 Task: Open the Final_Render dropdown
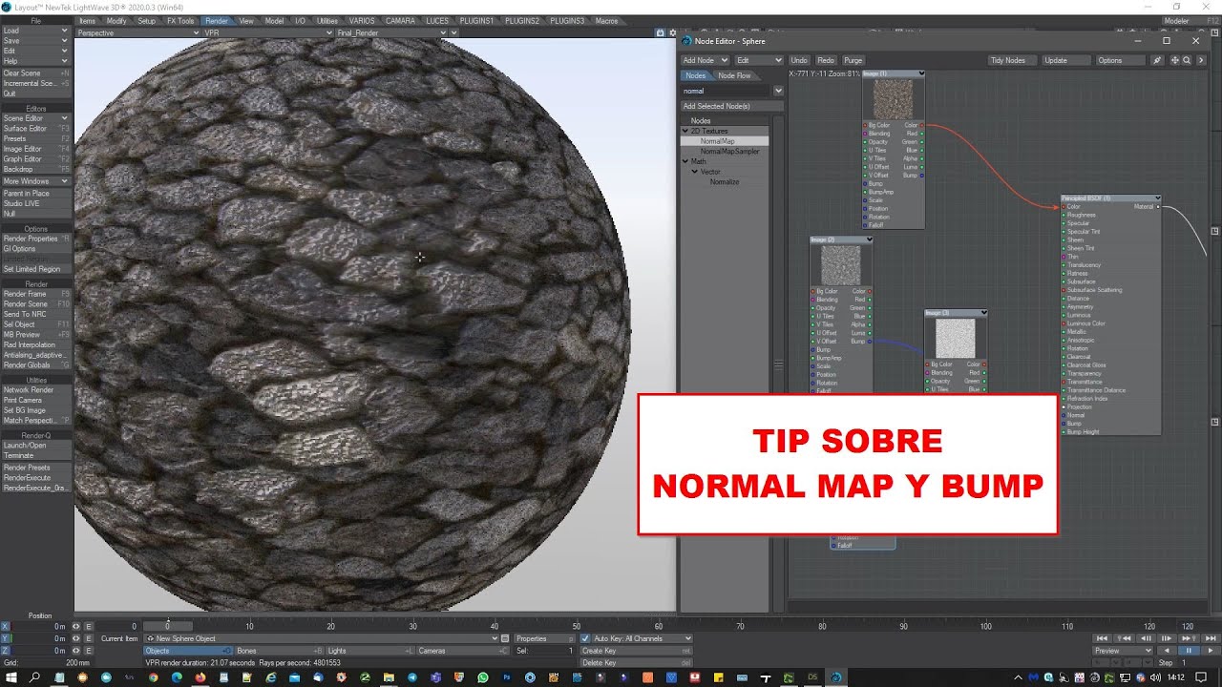click(x=391, y=32)
